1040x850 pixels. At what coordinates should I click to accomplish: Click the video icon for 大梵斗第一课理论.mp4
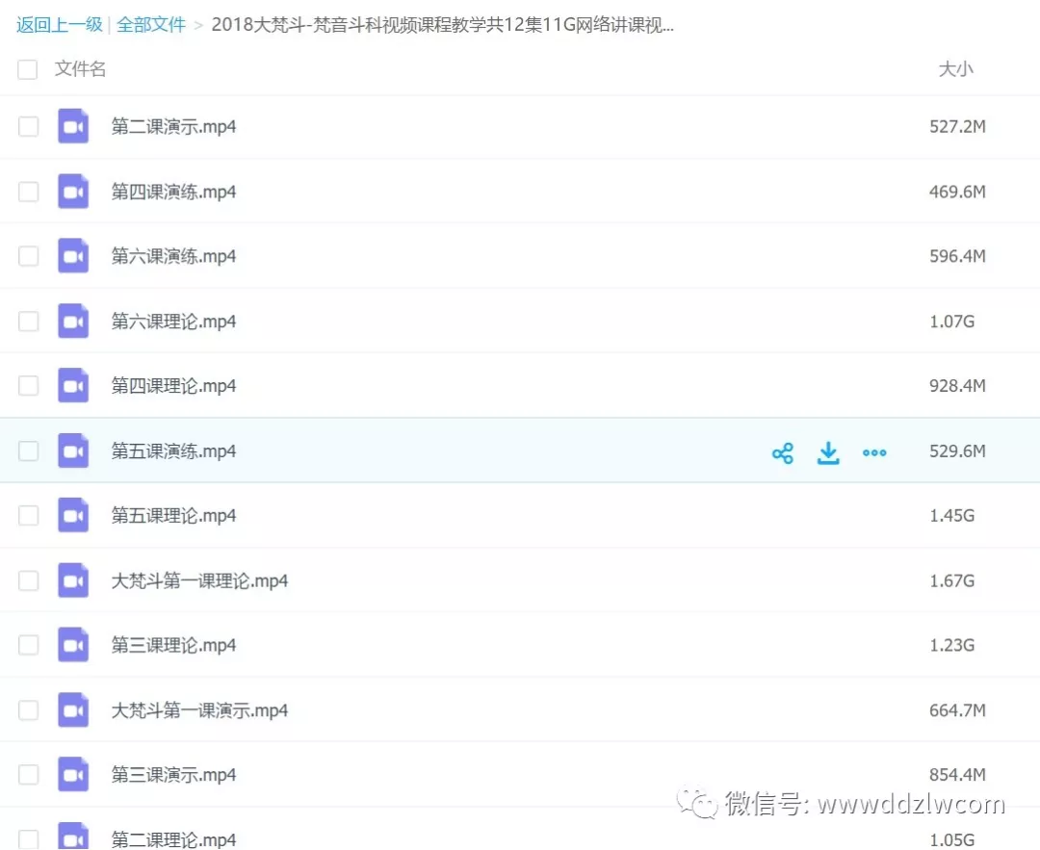point(73,580)
